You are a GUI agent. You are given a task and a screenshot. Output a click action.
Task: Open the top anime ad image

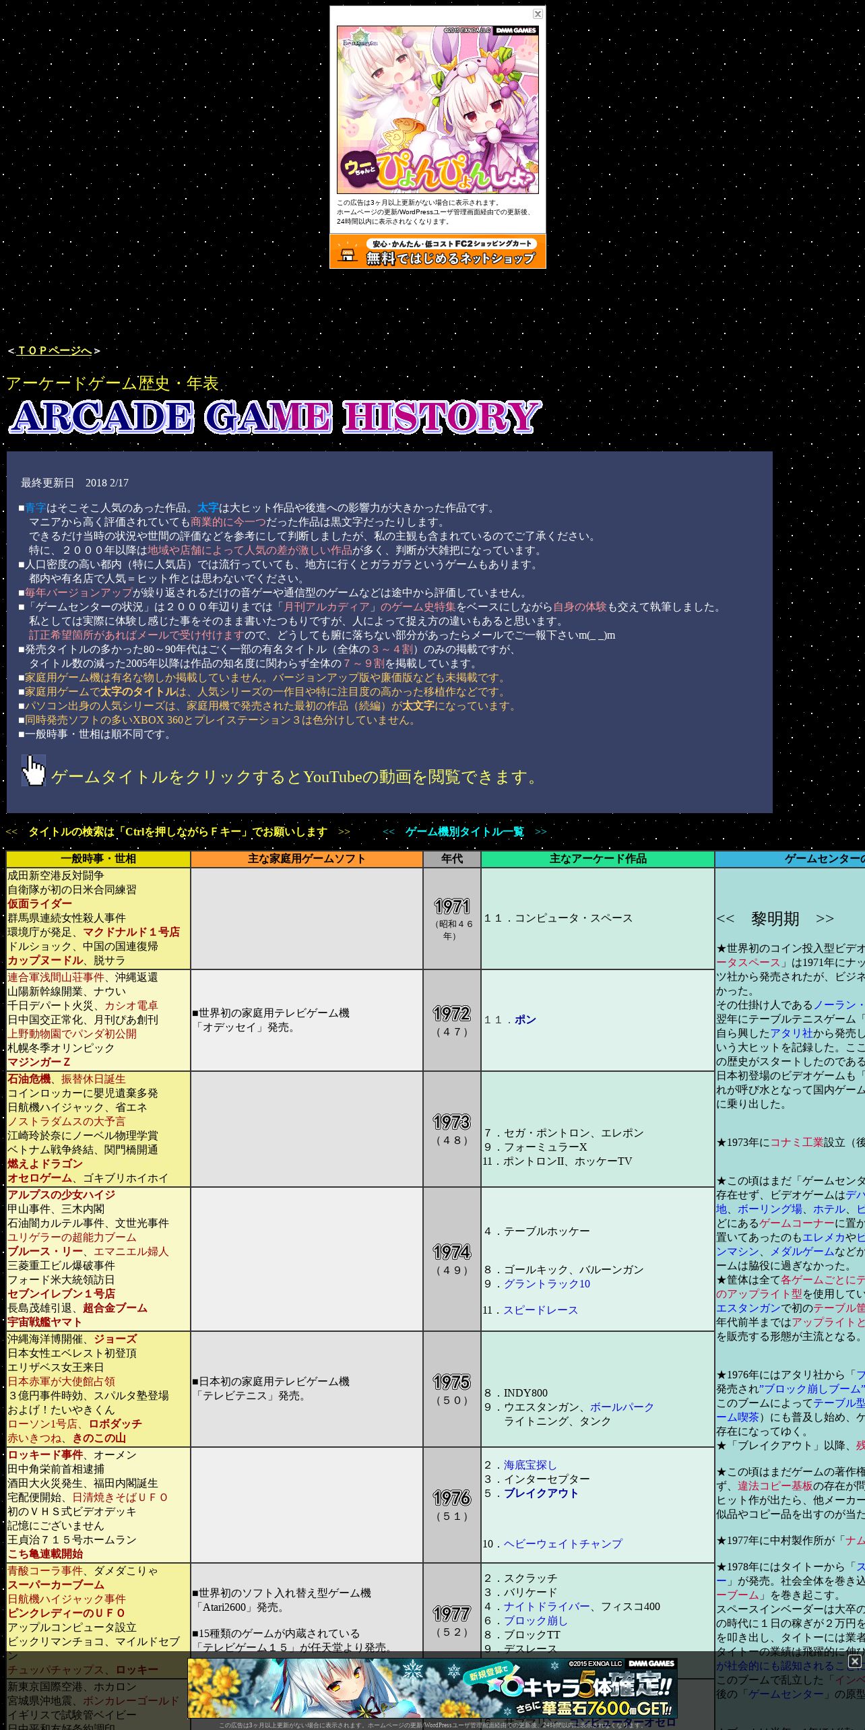coord(438,110)
